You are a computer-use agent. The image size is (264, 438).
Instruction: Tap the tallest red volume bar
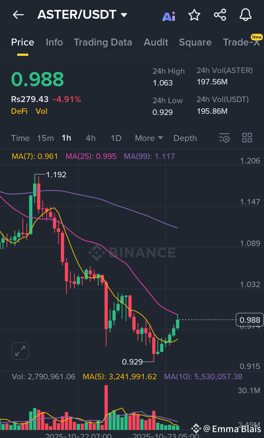coord(106,407)
